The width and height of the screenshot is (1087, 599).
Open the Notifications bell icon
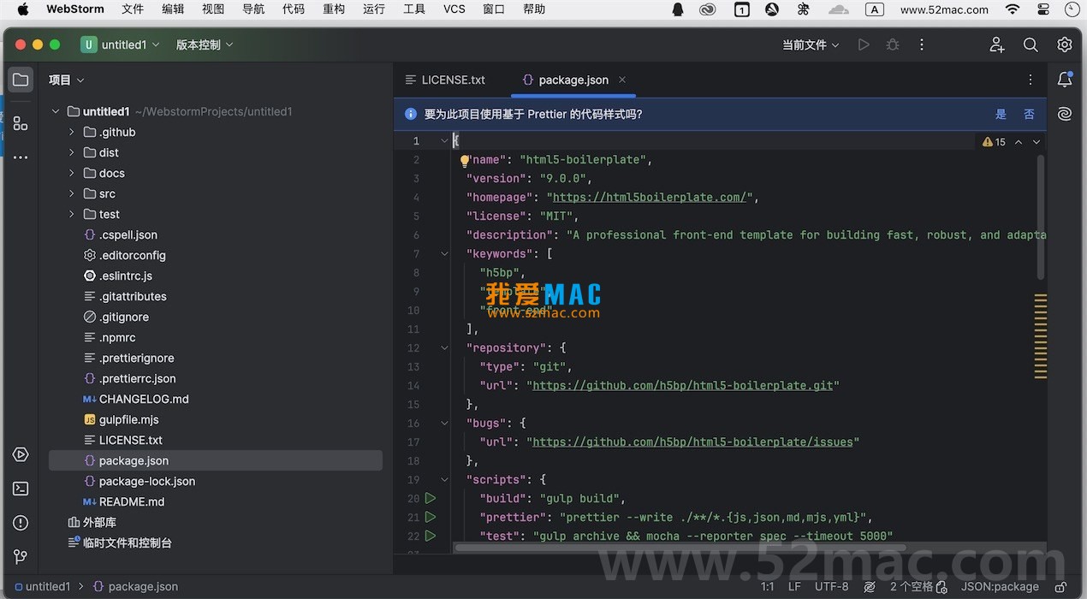click(1065, 80)
